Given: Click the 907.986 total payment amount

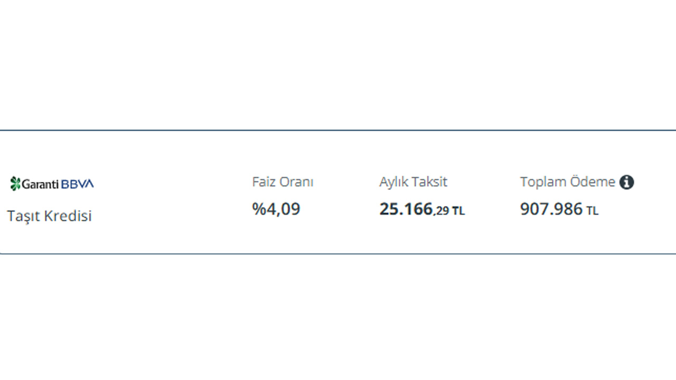Looking at the screenshot, I should (x=551, y=209).
